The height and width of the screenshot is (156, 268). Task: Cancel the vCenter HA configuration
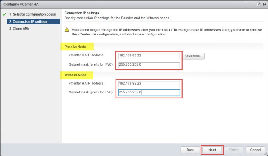tap(255, 150)
